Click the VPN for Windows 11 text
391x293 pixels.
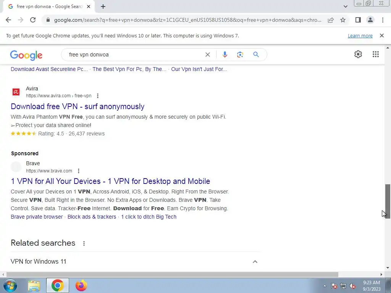point(39,262)
